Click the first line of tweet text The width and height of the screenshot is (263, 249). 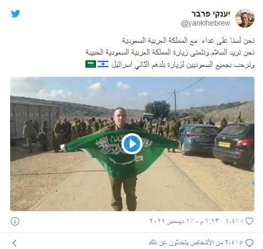click(x=188, y=41)
